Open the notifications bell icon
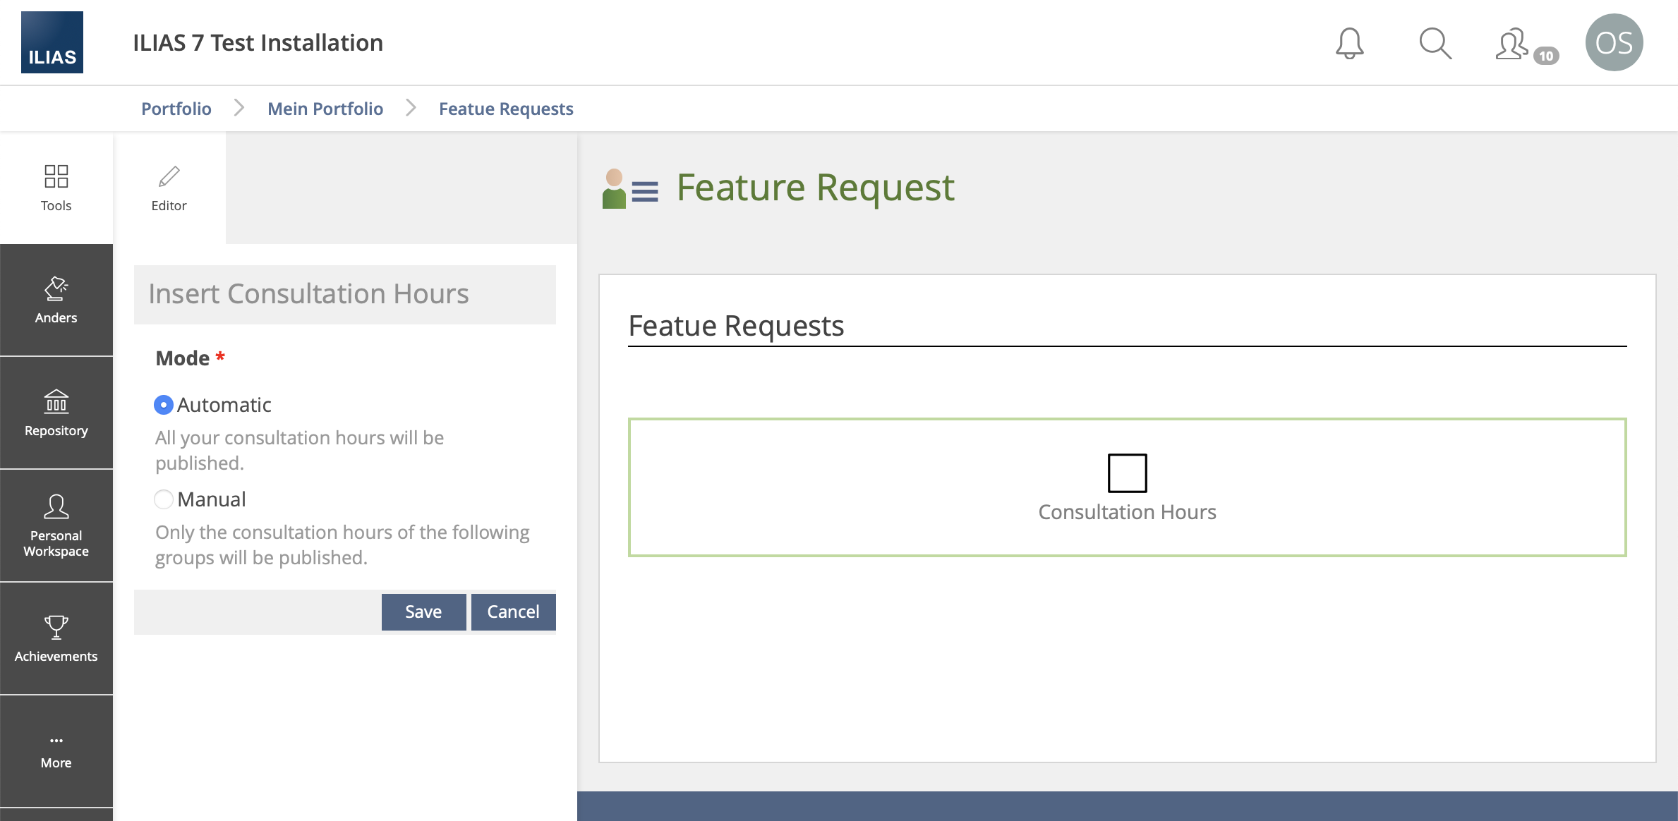Viewport: 1678px width, 821px height. point(1349,43)
